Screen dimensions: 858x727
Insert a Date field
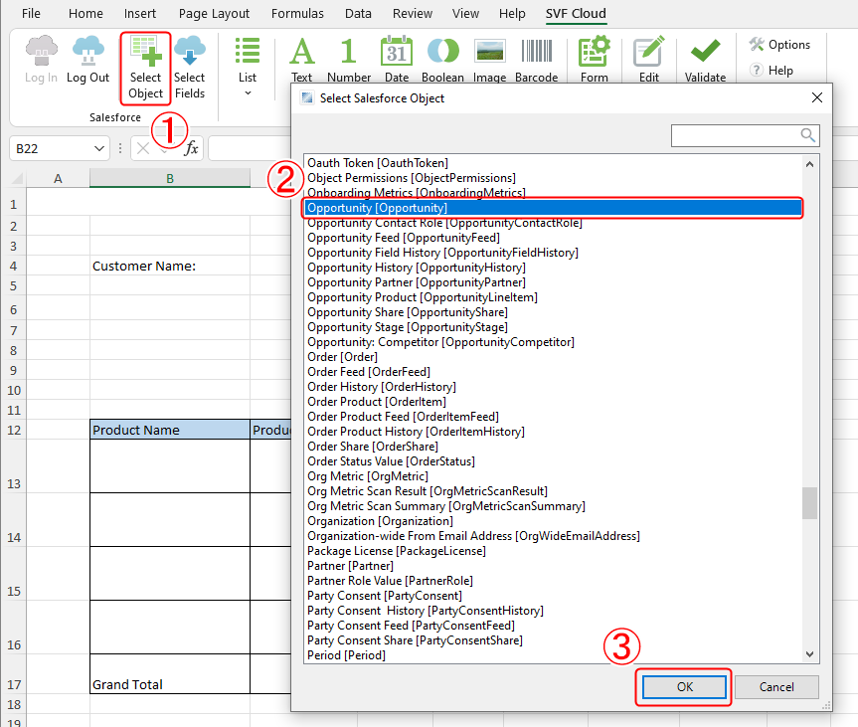396,59
